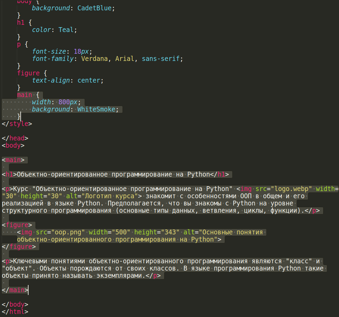This screenshot has height=317, width=339.
Task: Click the 'font-size' property name
Action: [49, 52]
